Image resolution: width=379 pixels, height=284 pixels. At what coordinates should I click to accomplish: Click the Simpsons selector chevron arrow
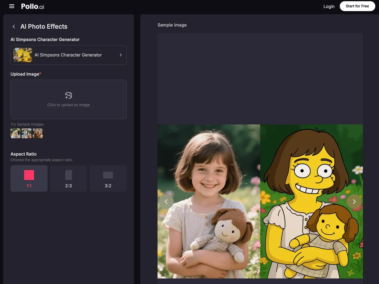(121, 55)
